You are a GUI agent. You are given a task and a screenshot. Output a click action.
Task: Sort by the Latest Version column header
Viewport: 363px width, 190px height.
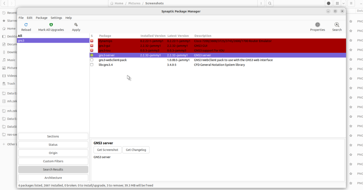tap(178, 36)
